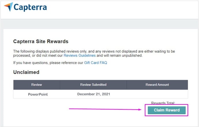The height and width of the screenshot is (127, 199).
Task: Click the phrase 'processed, or did not meet our'
Action: click(38, 56)
